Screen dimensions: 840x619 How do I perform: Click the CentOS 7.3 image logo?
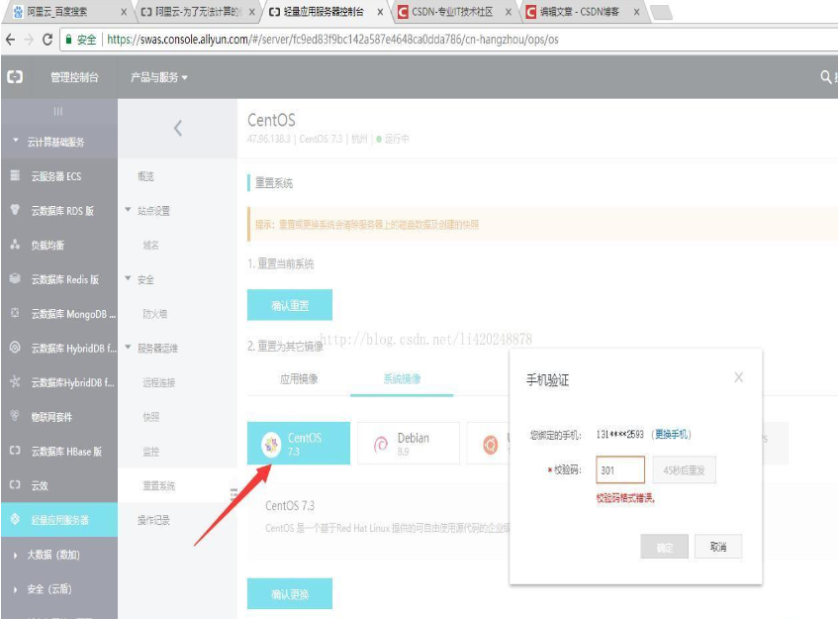coord(271,444)
